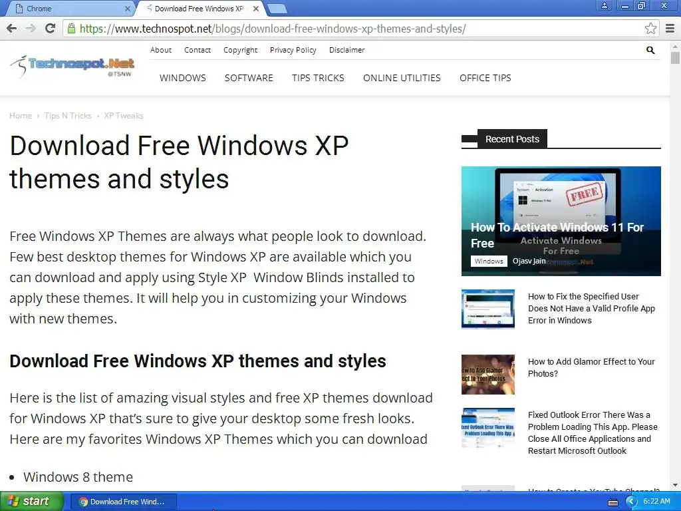Click the Windows 8 theme list item
The width and height of the screenshot is (681, 511).
click(x=78, y=476)
